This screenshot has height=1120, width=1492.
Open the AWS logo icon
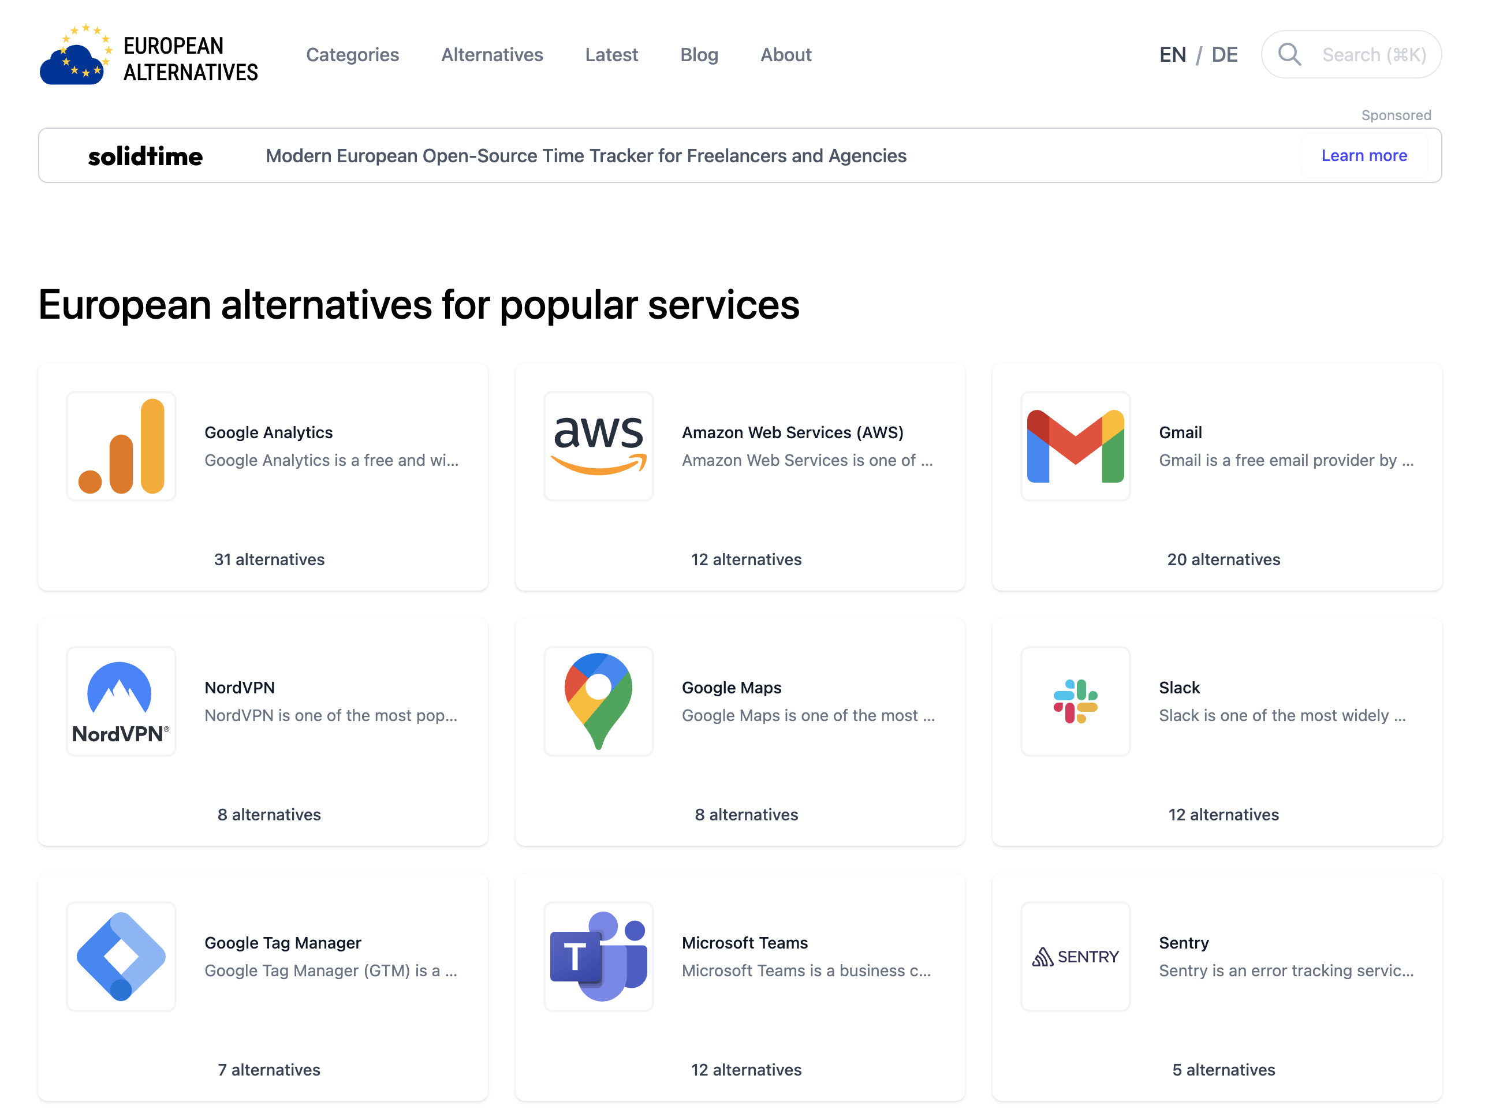598,446
